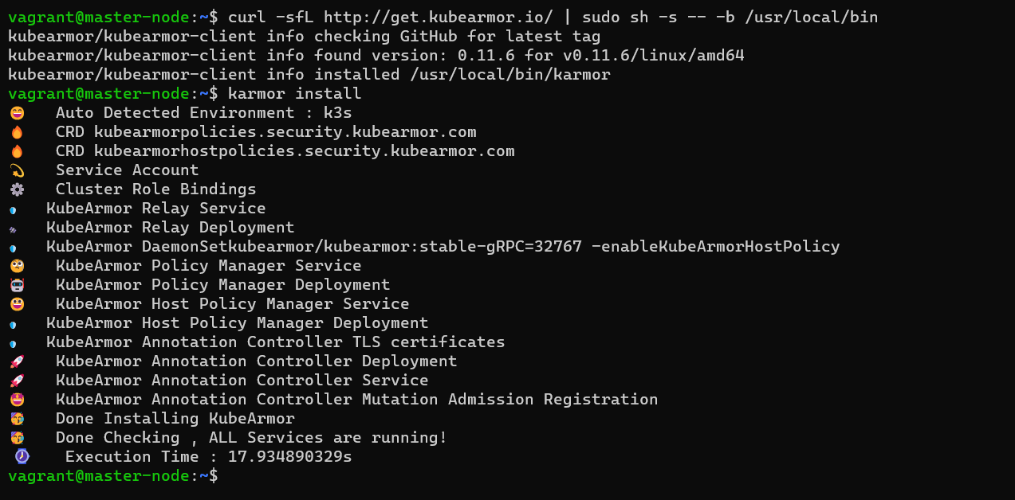The height and width of the screenshot is (500, 1015).
Task: Click the fire emoji beside CRD kubearmorhostpolicies
Action: (x=17, y=151)
